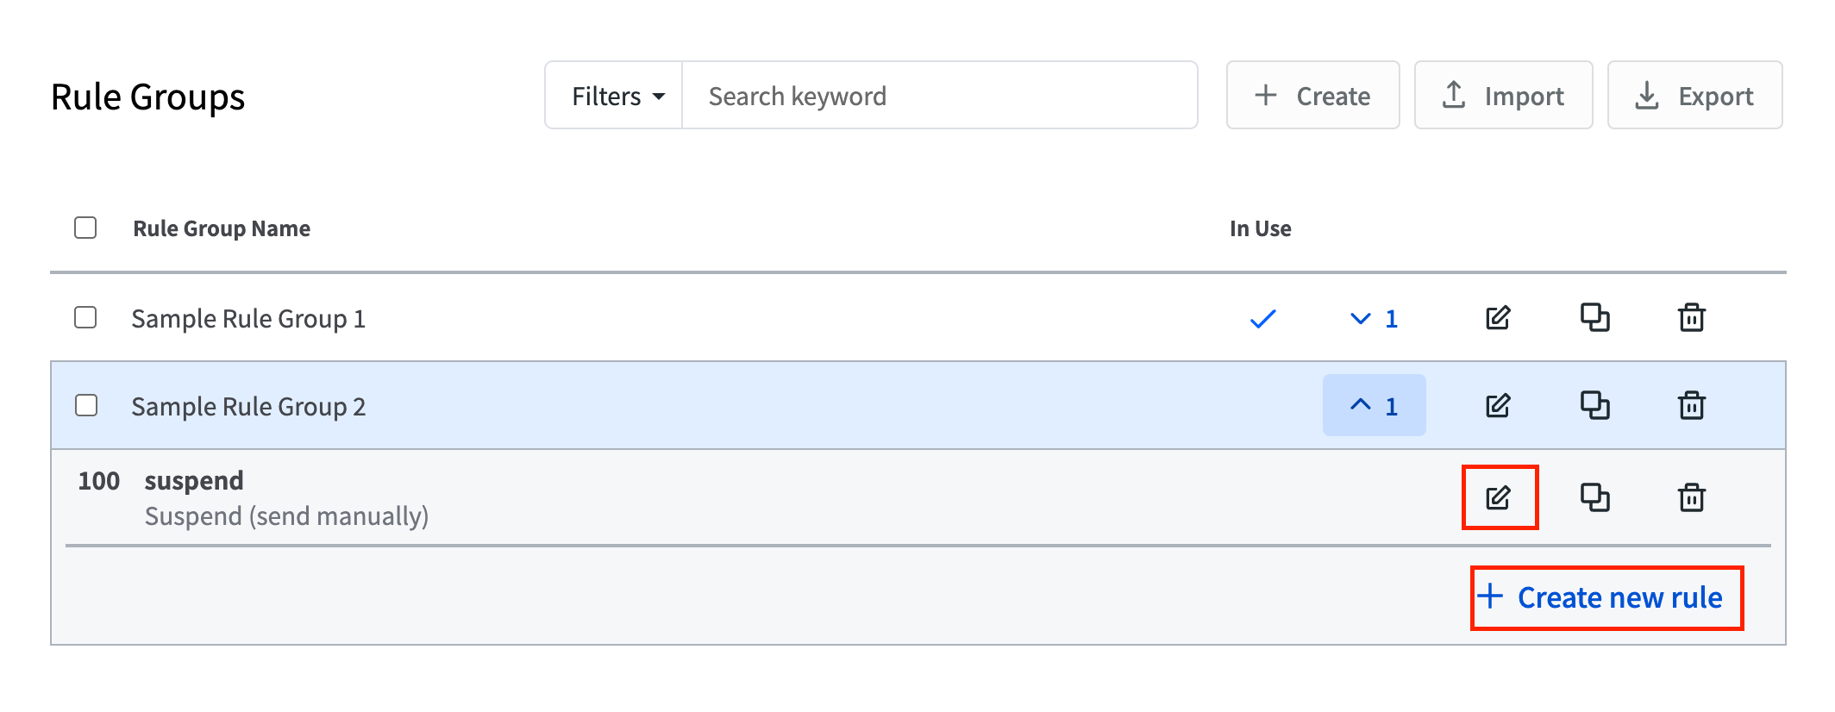Open the Filters dropdown
Image resolution: width=1835 pixels, height=712 pixels.
[x=614, y=96]
